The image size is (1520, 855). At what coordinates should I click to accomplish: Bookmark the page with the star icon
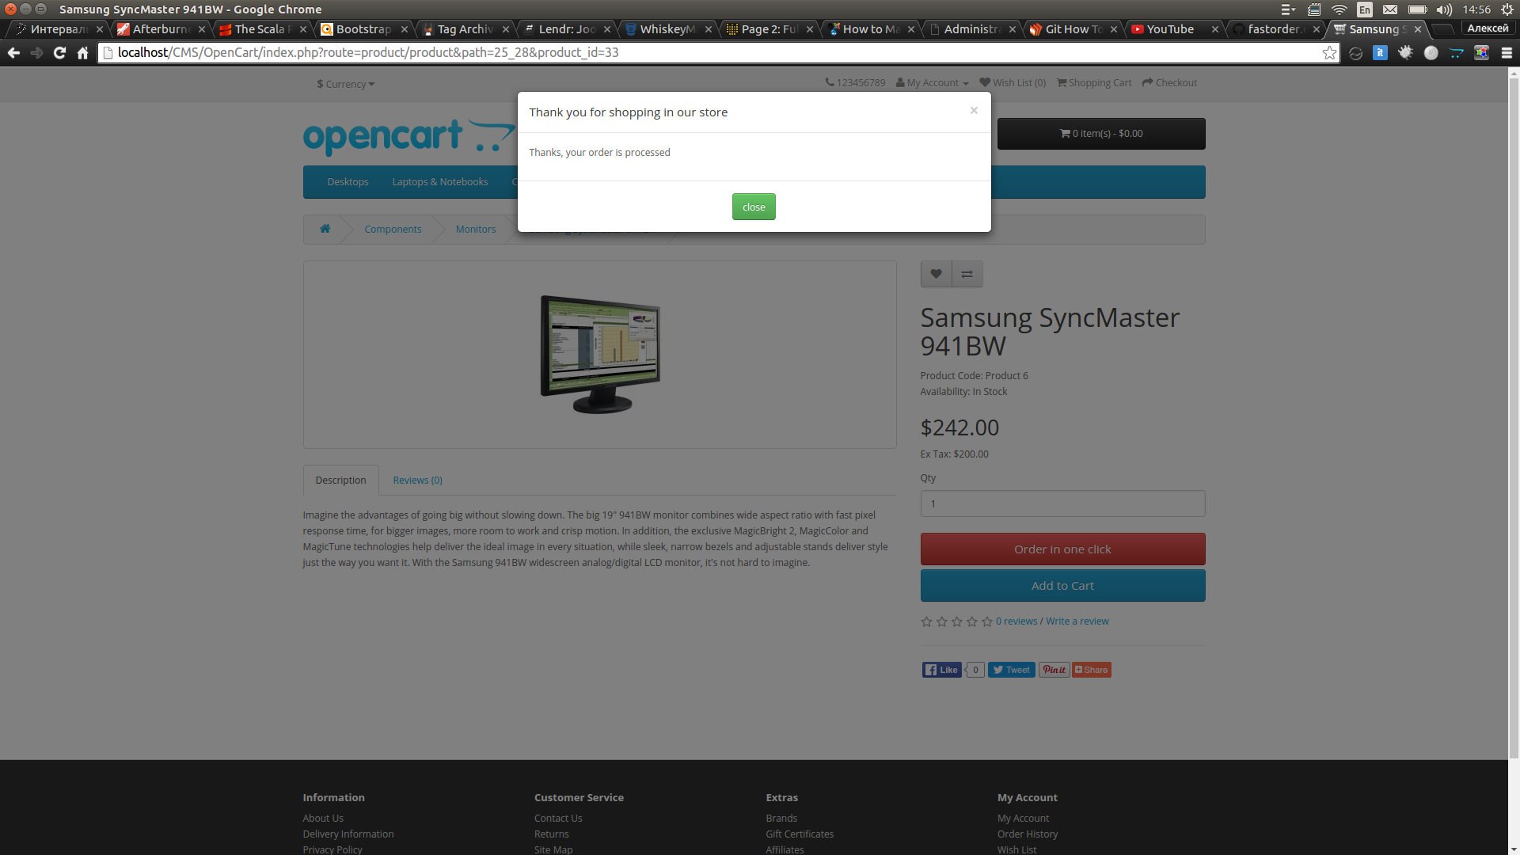tap(1329, 53)
